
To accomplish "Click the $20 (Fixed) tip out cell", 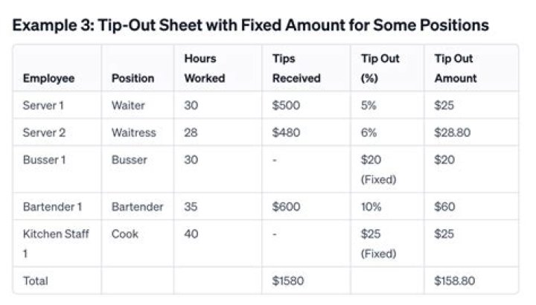I will pyautogui.click(x=377, y=168).
